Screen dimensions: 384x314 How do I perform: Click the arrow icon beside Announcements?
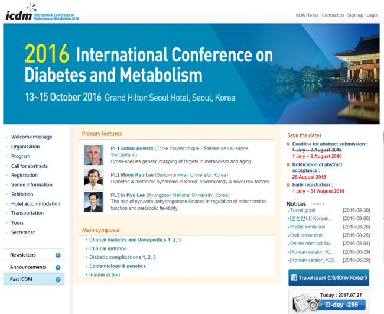coord(58,267)
